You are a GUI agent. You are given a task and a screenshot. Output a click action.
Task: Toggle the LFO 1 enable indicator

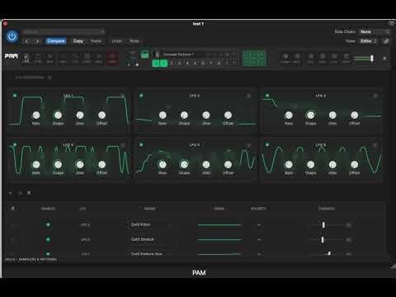[15, 96]
